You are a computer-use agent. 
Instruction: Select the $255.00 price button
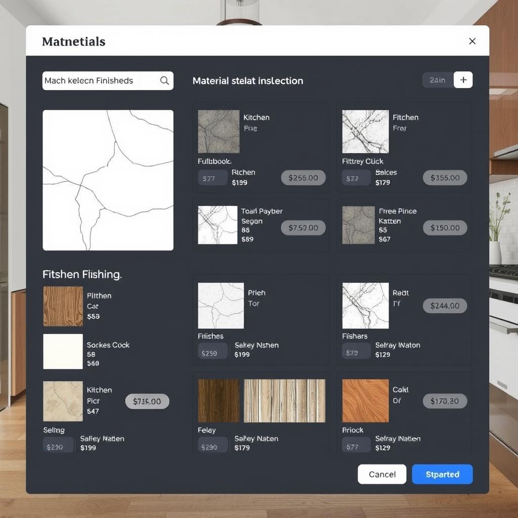point(304,178)
